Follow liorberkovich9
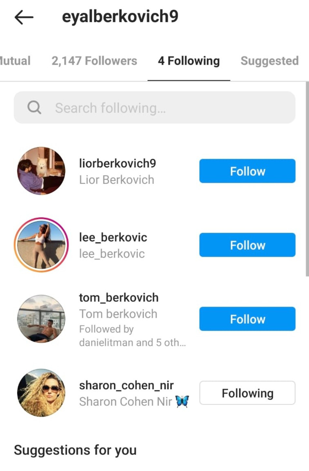Screen dimensions: 309x471 [247, 171]
